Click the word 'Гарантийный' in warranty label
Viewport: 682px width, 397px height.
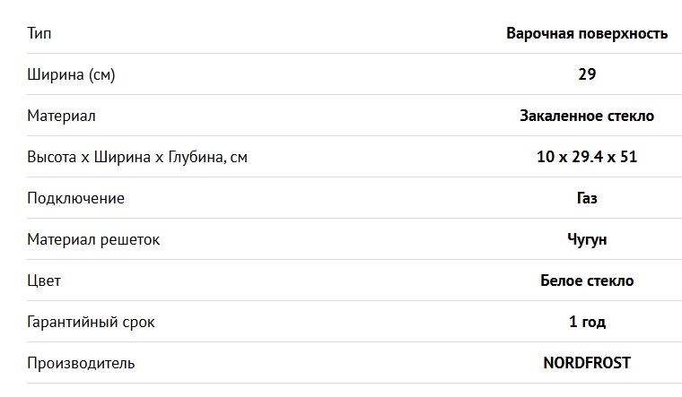(x=74, y=322)
